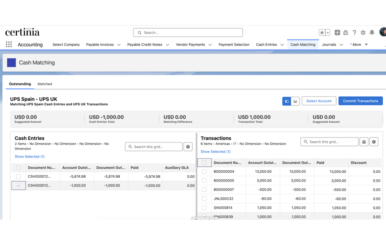Show notifications using the bell icon
This screenshot has width=386, height=244.
pyautogui.click(x=371, y=32)
